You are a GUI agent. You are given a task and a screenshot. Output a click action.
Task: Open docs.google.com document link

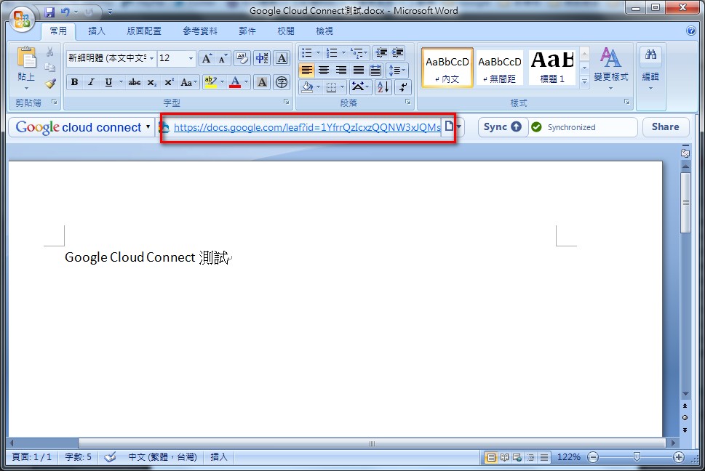[307, 127]
